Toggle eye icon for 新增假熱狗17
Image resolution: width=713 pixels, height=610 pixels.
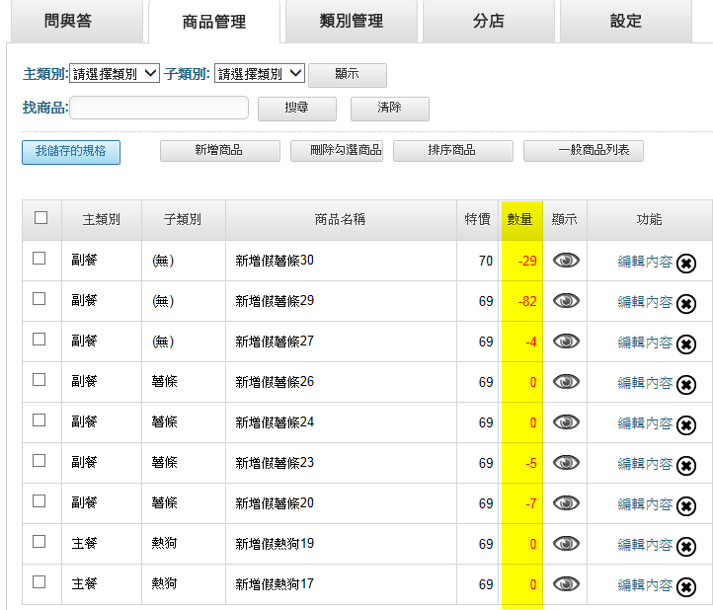[x=566, y=584]
